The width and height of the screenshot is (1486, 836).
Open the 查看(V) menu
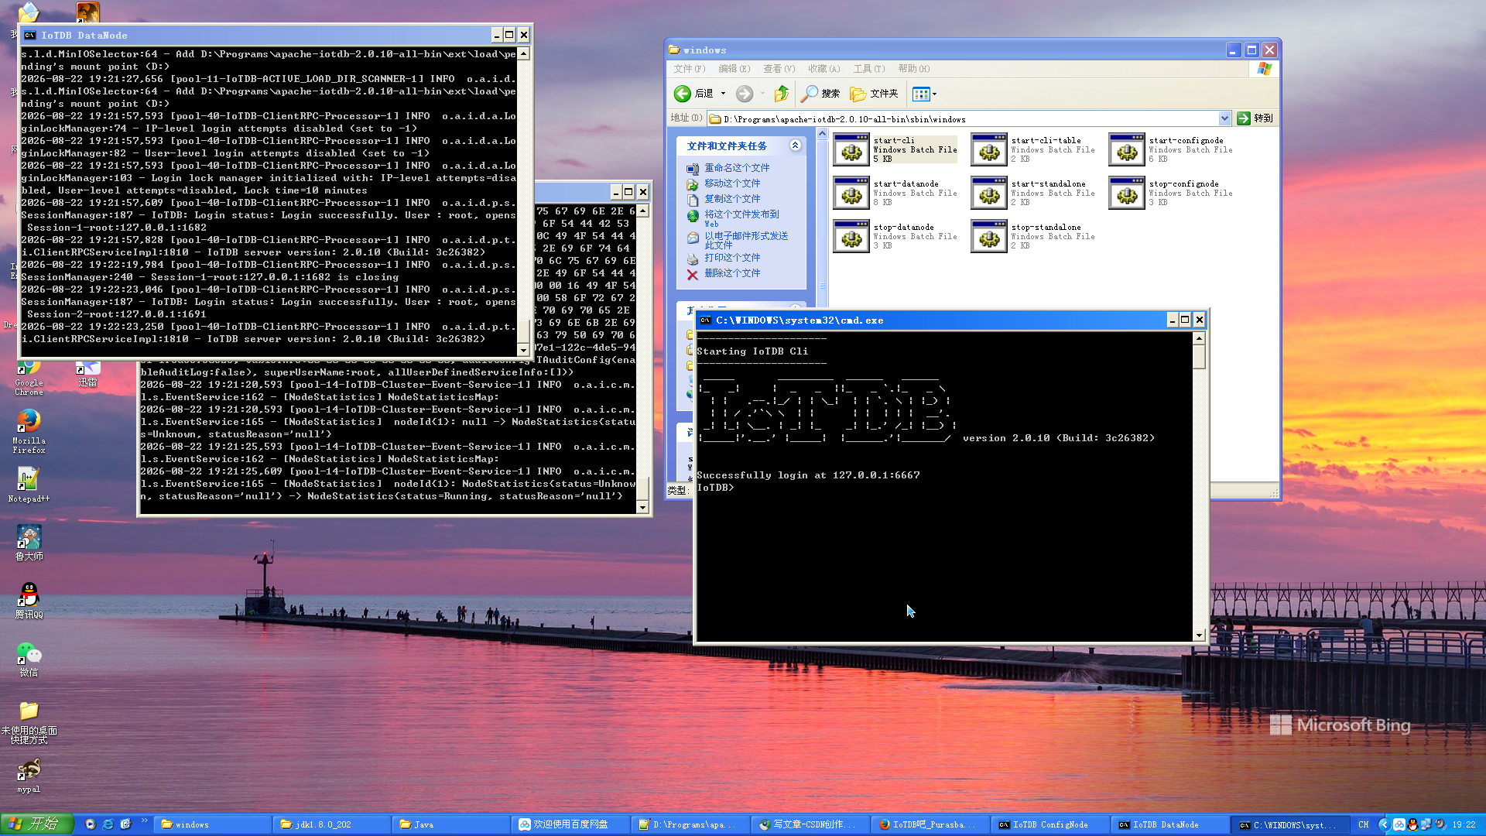[779, 69]
